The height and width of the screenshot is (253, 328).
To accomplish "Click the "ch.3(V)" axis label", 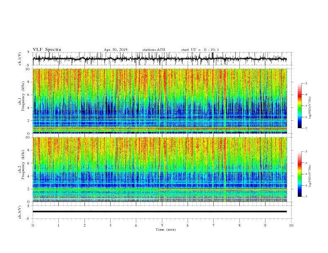I will pos(20,212).
